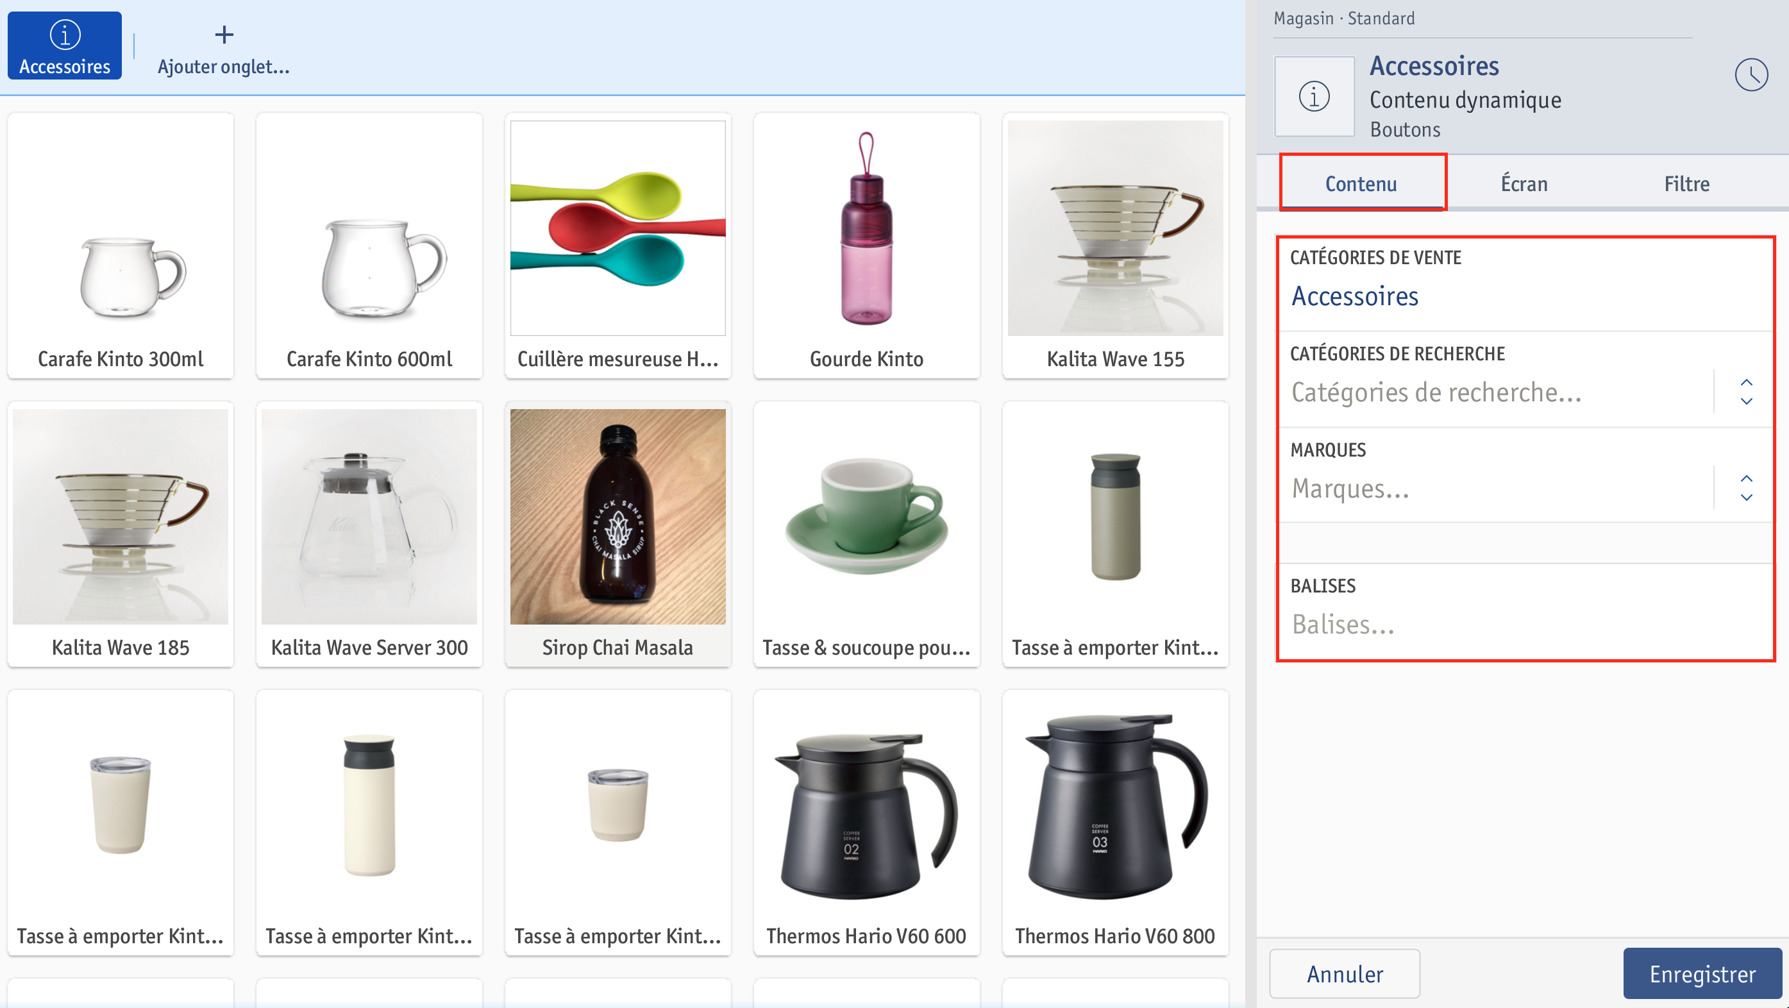Switch to the Filtre tab

point(1686,183)
